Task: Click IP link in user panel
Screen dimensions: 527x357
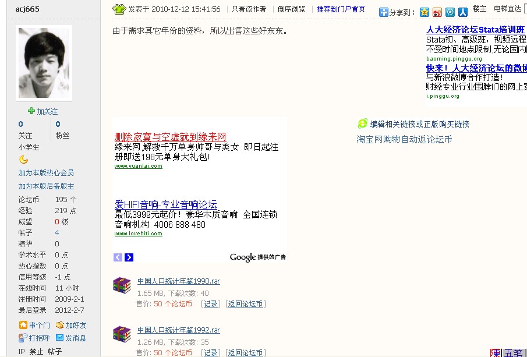Action: coord(22,352)
